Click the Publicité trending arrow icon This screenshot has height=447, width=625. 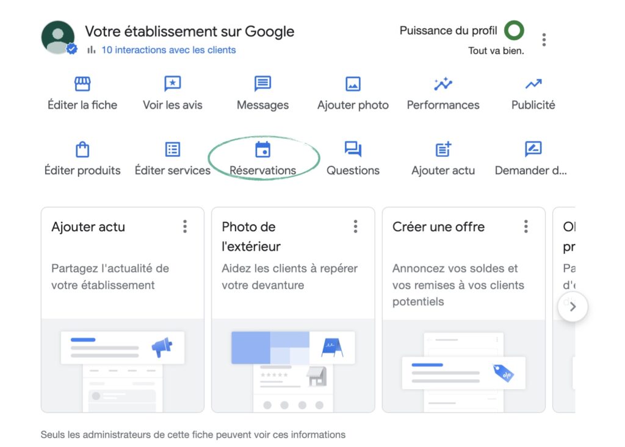[x=533, y=84]
